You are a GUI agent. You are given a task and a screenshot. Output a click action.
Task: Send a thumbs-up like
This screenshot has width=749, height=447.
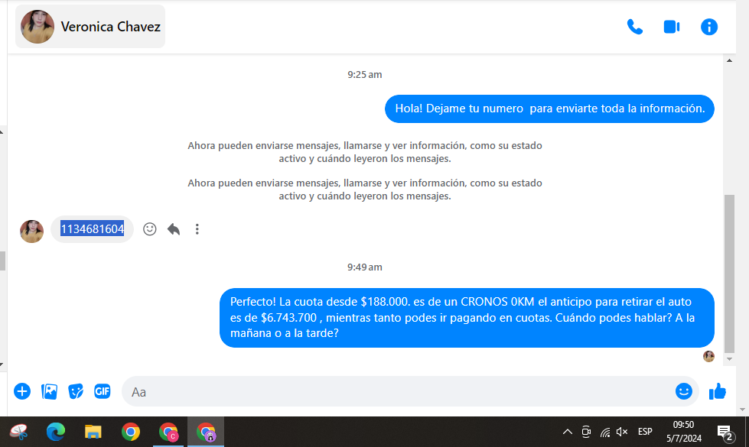(717, 391)
